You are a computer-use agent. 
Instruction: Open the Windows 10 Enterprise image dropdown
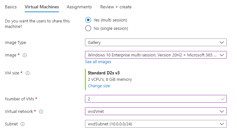click(x=156, y=55)
